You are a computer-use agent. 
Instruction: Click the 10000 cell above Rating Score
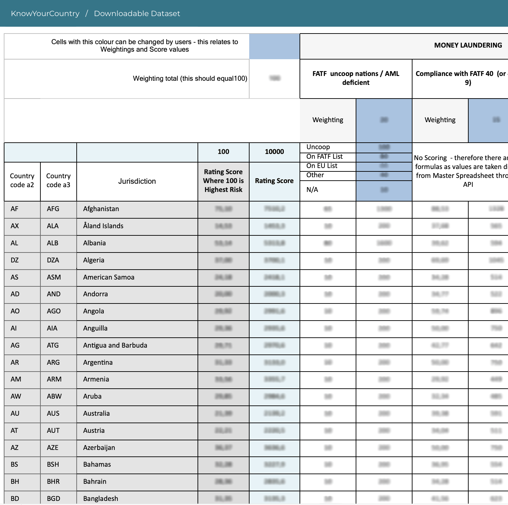(275, 152)
